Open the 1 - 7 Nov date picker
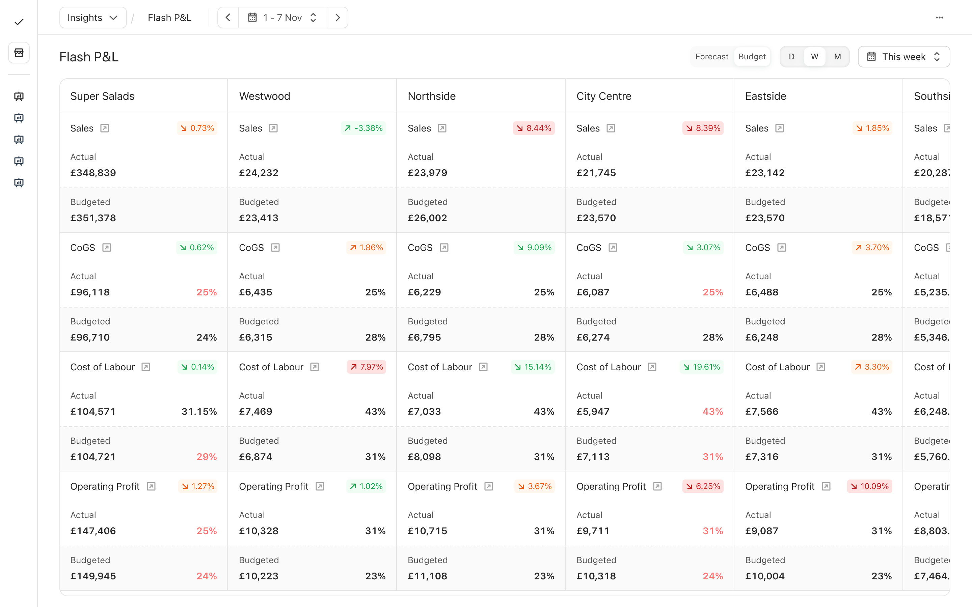The image size is (972, 607). pos(282,18)
